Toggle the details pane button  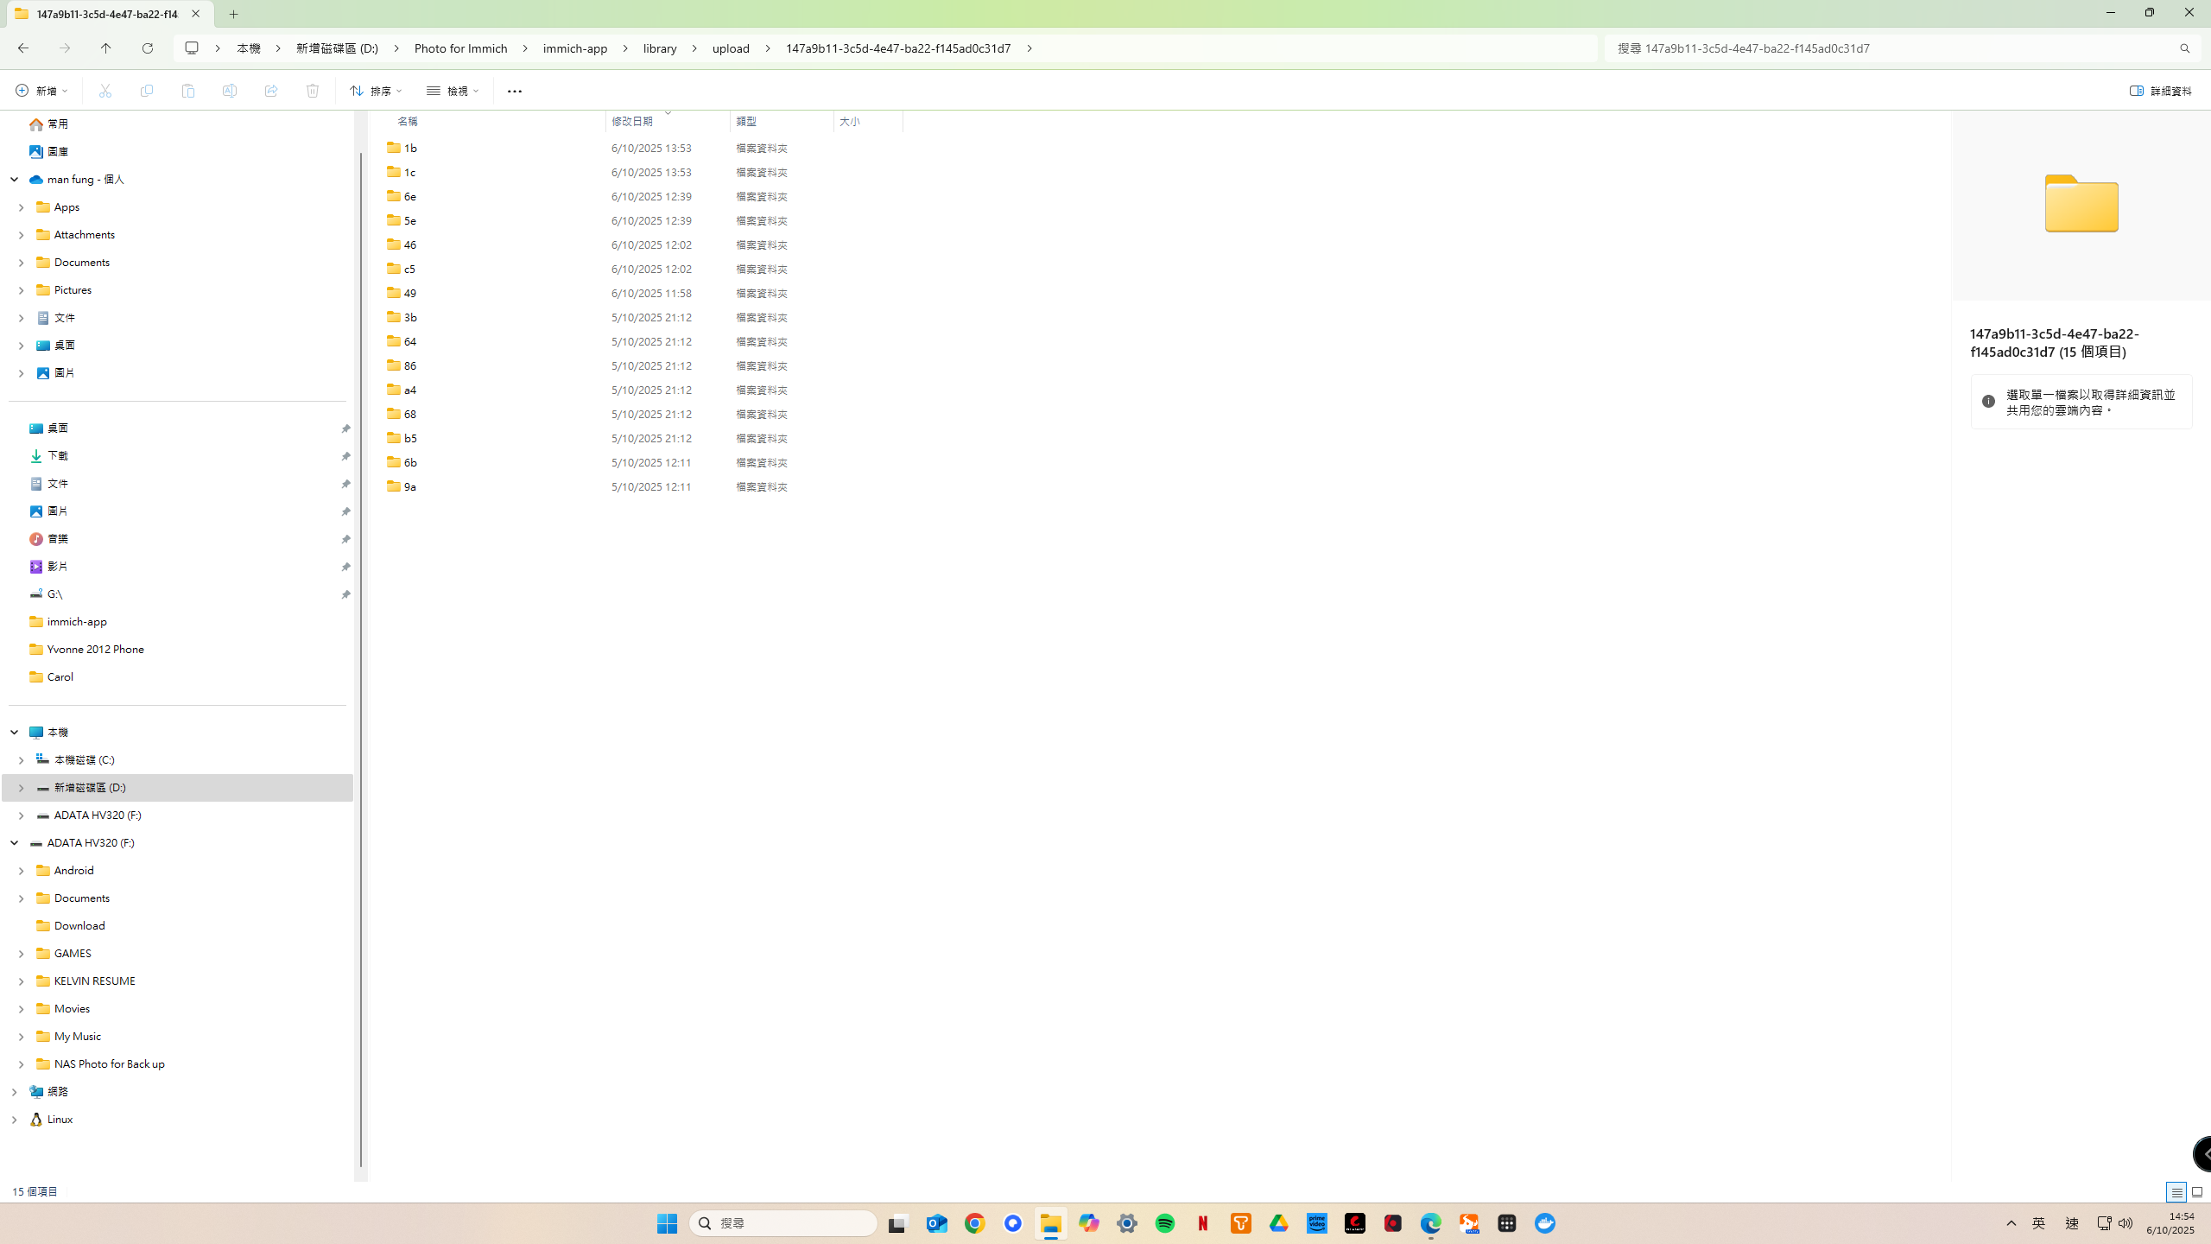click(x=2160, y=91)
